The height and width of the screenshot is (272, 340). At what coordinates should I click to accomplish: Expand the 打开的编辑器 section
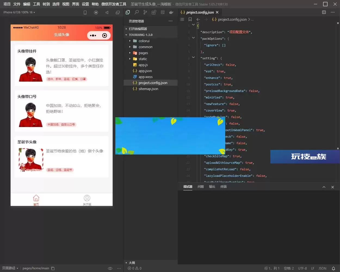pos(150,29)
